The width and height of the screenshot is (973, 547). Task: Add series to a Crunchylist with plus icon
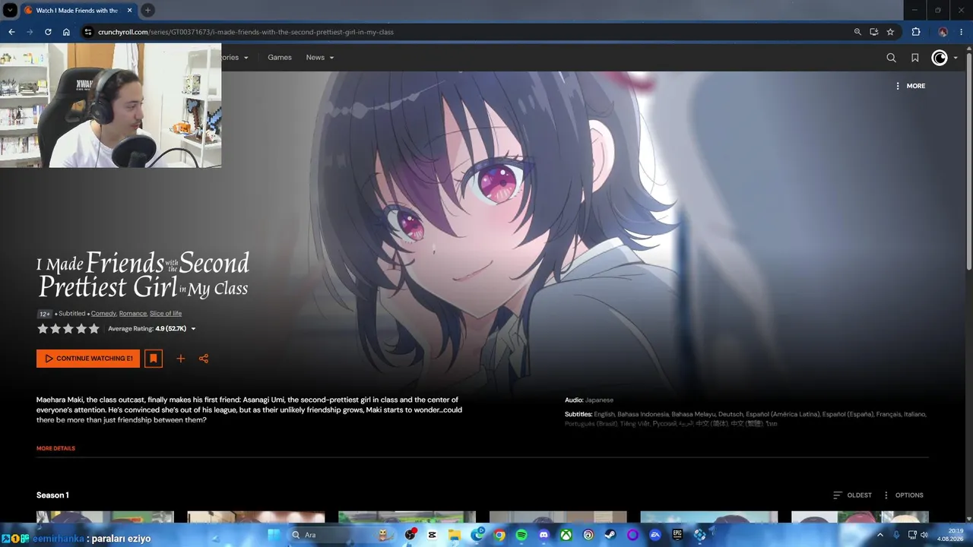(x=180, y=359)
